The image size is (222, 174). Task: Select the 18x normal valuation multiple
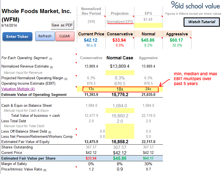(120, 89)
